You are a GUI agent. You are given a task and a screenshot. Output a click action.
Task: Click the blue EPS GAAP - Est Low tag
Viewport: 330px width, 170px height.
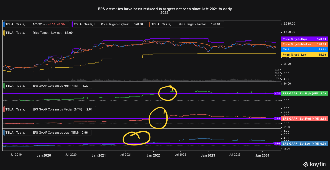pos(304,143)
